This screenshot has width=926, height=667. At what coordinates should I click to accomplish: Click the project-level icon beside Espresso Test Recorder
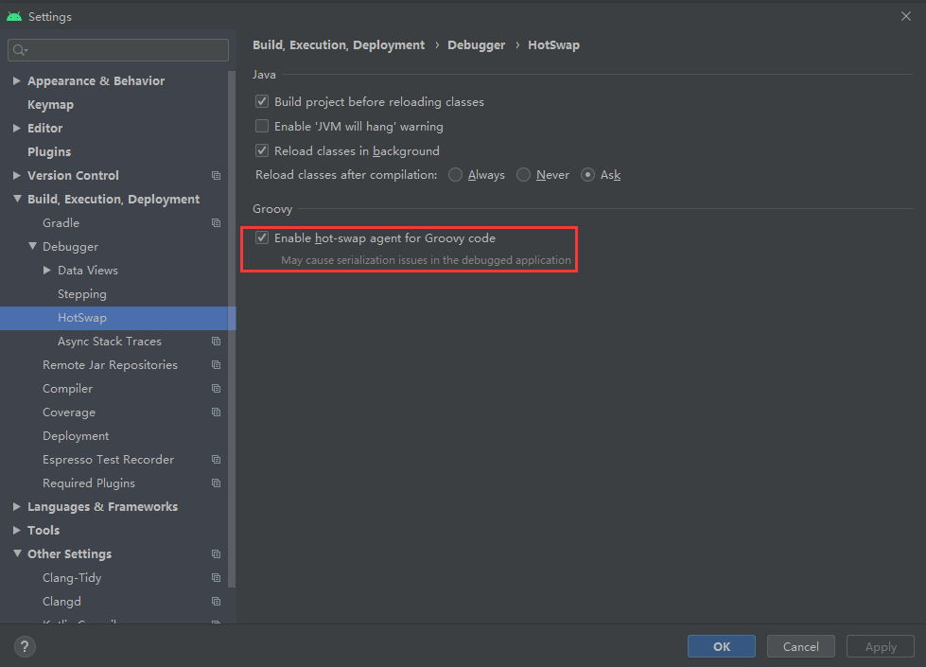pos(217,459)
